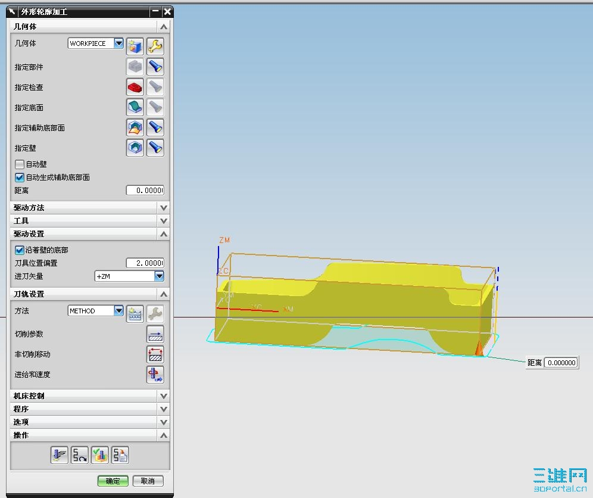
Task: Click the flashlight display icon for 指定底面
Action: (x=155, y=107)
